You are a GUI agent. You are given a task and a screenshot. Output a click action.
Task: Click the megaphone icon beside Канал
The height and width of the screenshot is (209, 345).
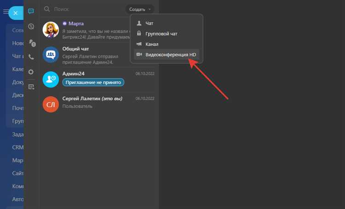click(139, 44)
